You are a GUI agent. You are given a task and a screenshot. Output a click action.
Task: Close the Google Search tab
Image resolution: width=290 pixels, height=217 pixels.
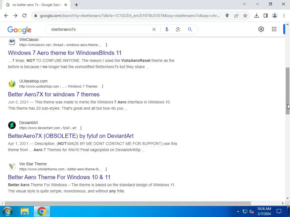coord(66,5)
